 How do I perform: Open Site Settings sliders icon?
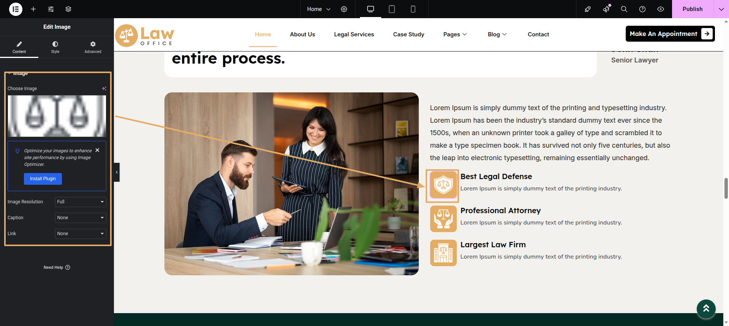click(x=51, y=9)
